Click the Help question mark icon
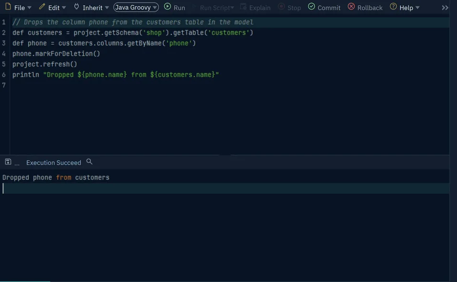Viewport: 457px width, 282px height. point(393,6)
